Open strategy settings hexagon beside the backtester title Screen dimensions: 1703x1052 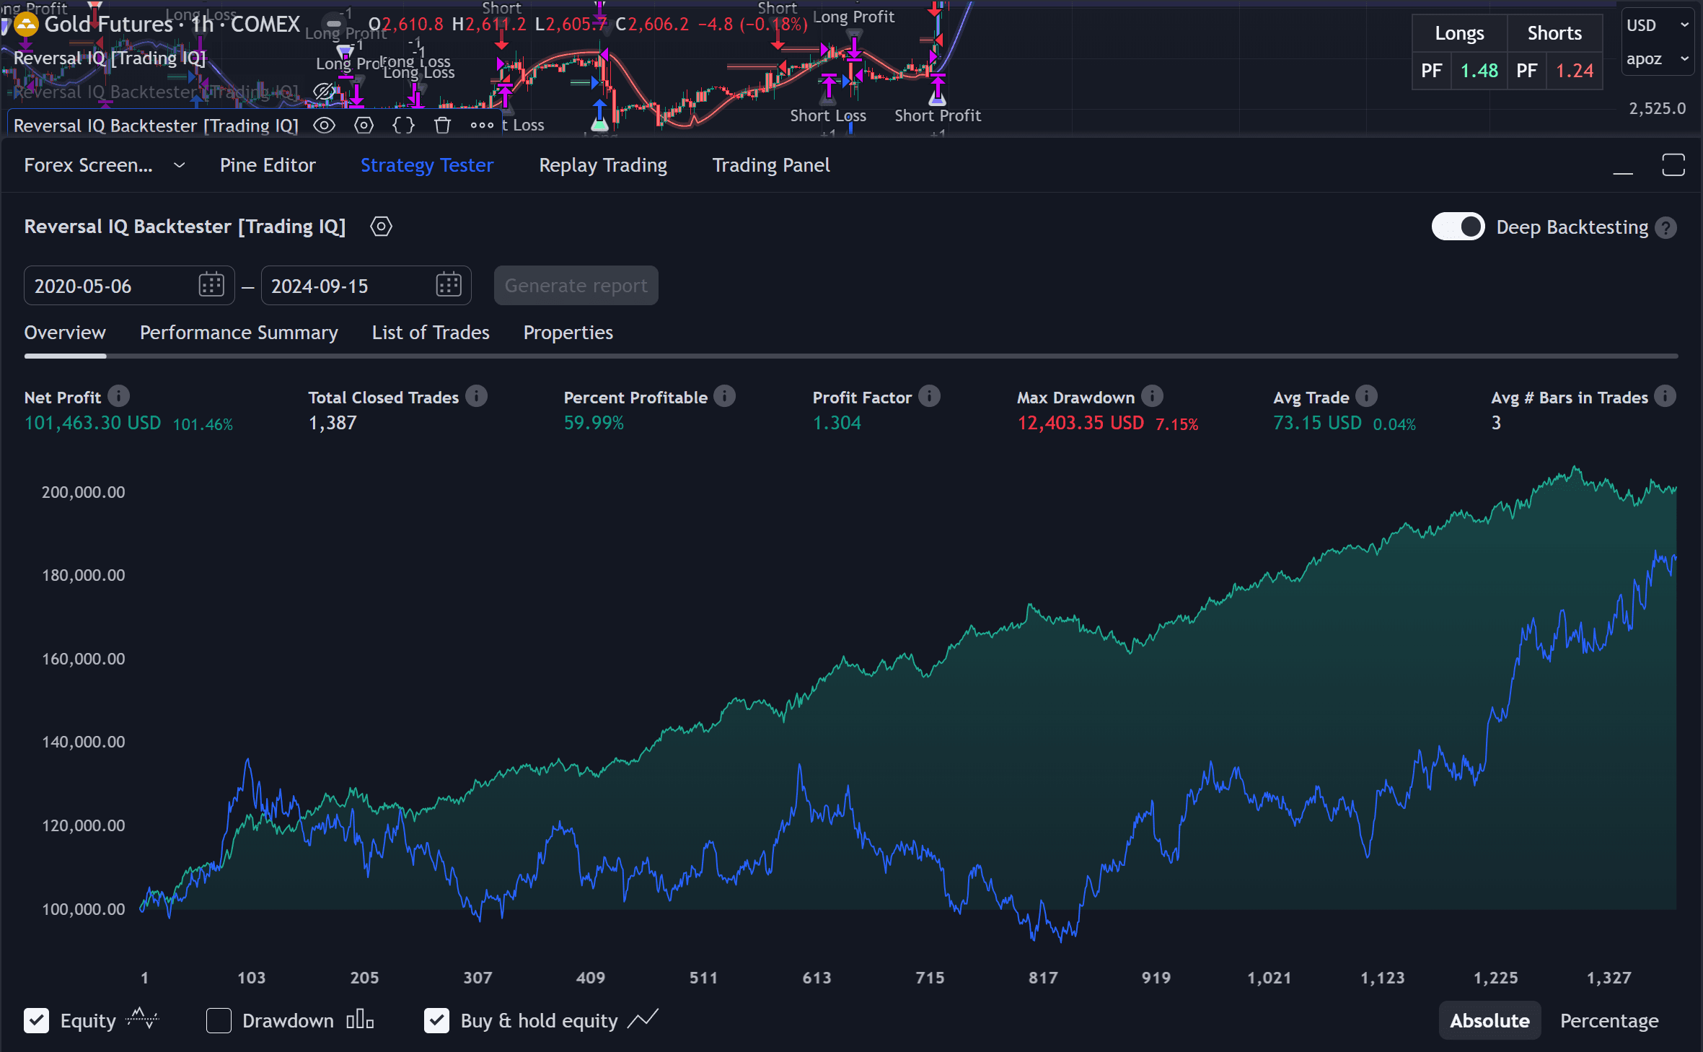tap(381, 227)
